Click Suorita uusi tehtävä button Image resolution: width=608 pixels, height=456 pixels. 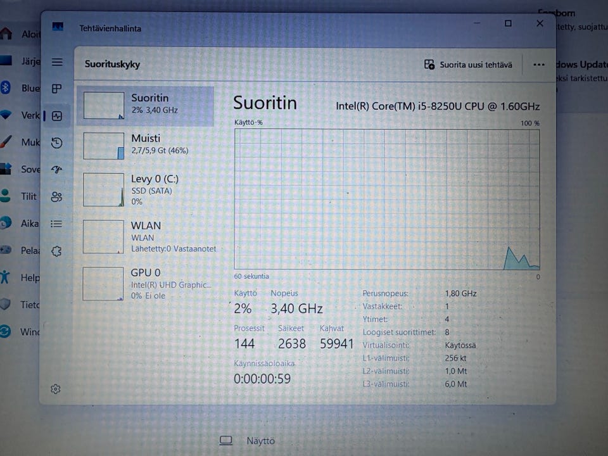click(468, 65)
